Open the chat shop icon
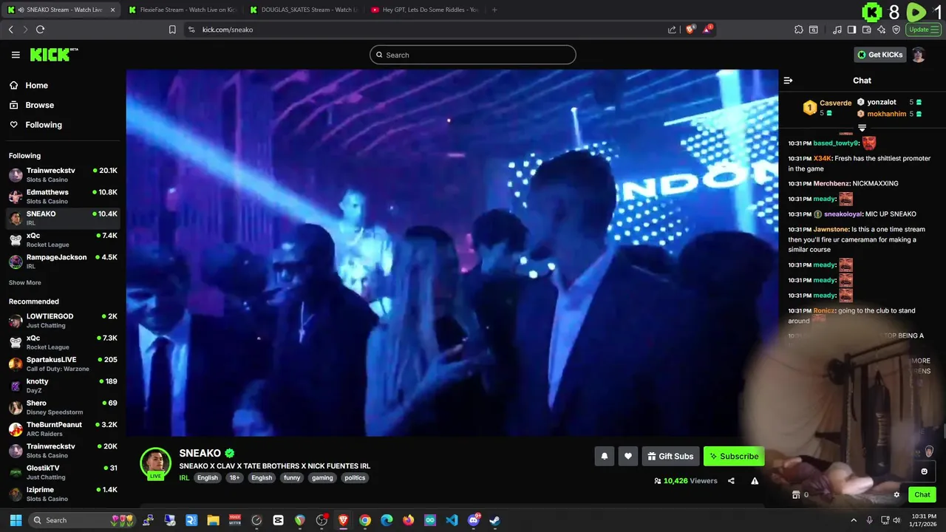Screen dimensions: 946x532 coord(796,495)
